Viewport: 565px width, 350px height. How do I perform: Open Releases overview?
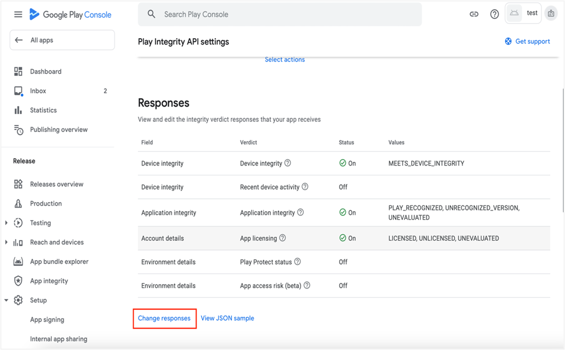click(56, 184)
